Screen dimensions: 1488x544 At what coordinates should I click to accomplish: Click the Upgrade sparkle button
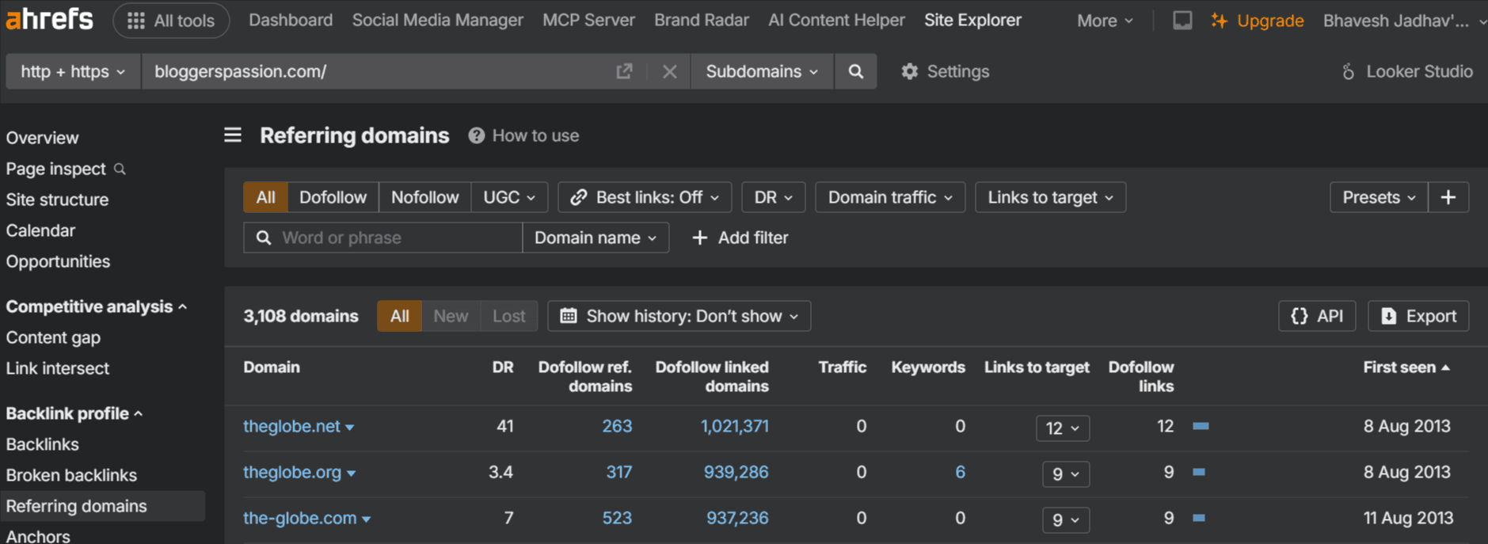[1257, 21]
